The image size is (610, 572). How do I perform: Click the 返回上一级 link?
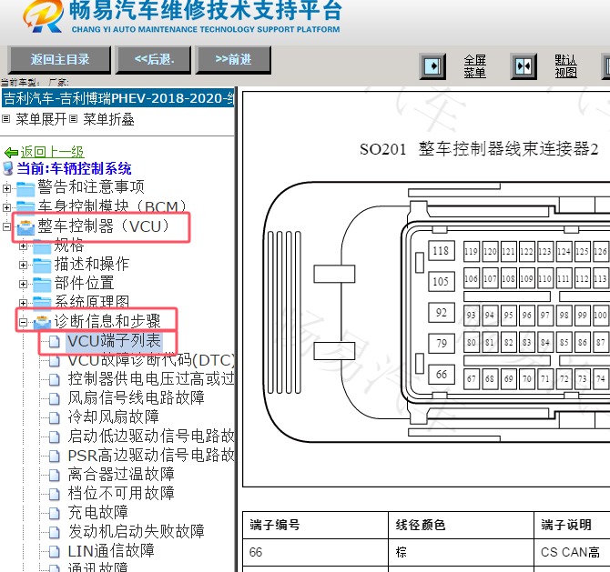52,152
